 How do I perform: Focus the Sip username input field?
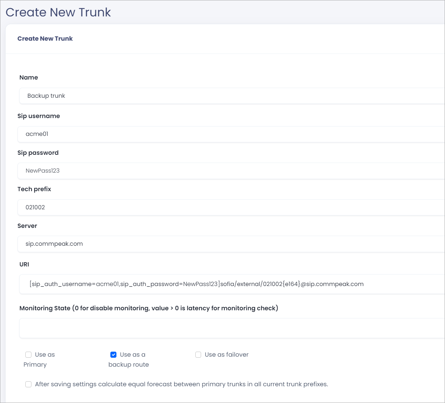pos(231,134)
